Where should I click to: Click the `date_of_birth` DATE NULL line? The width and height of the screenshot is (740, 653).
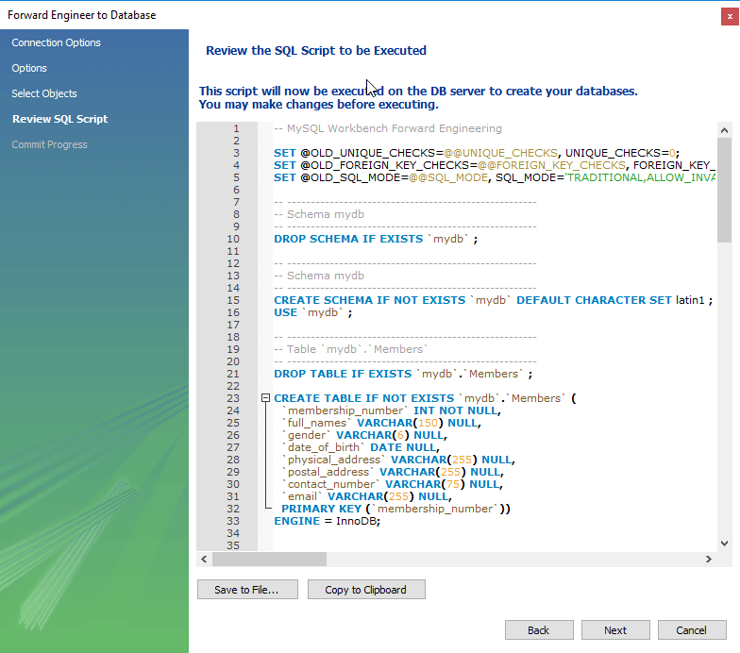click(361, 447)
